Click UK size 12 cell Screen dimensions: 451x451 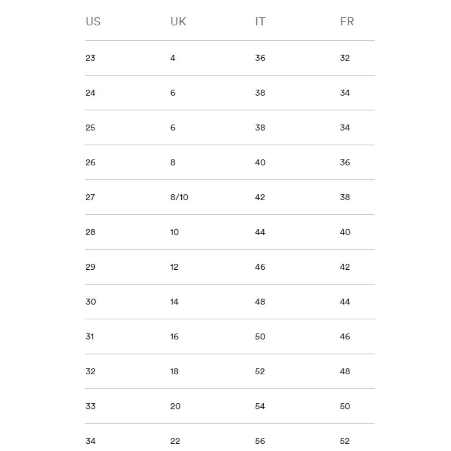pos(174,267)
